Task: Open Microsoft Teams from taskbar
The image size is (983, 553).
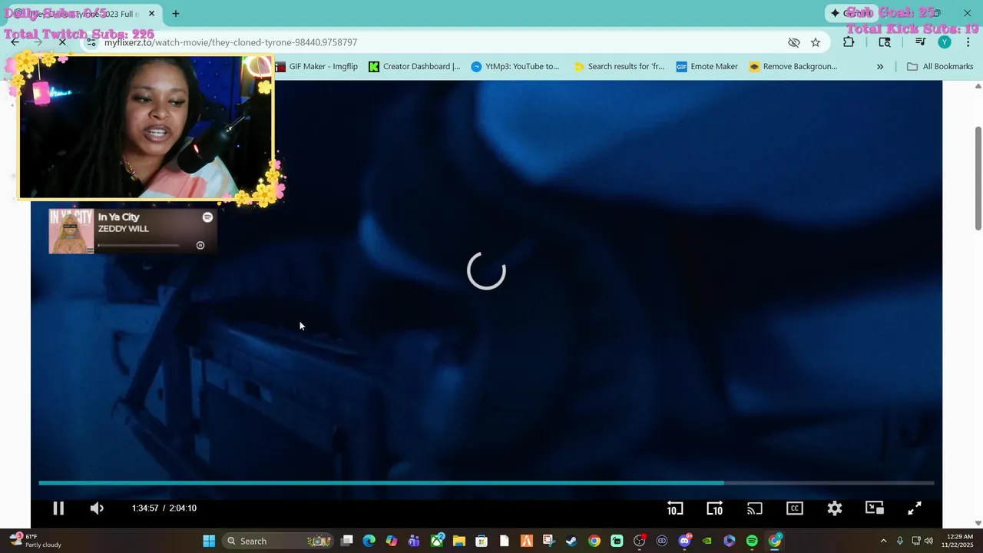Action: coord(414,541)
